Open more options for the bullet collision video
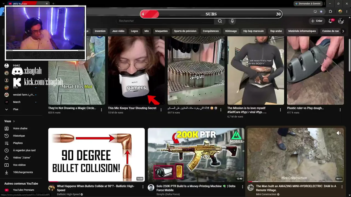This screenshot has width=351, height=197. (143, 187)
